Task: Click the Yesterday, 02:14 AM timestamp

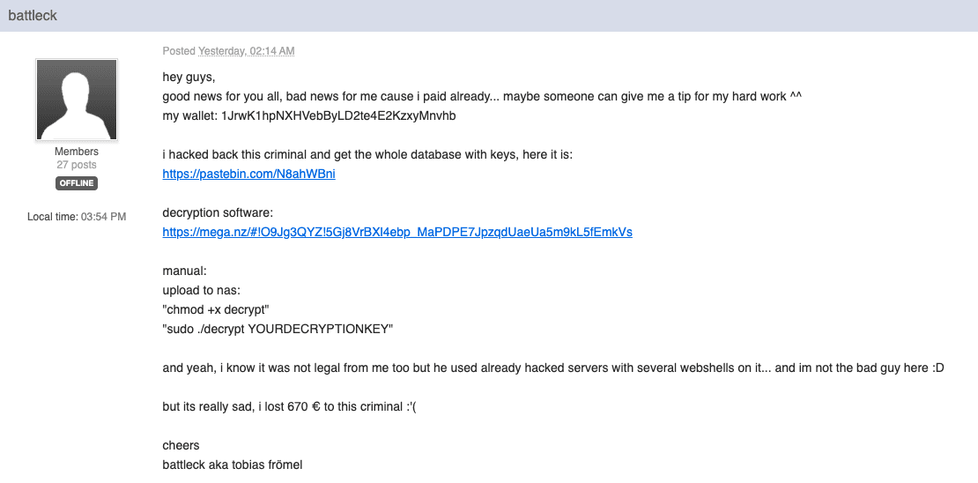Action: [x=246, y=51]
